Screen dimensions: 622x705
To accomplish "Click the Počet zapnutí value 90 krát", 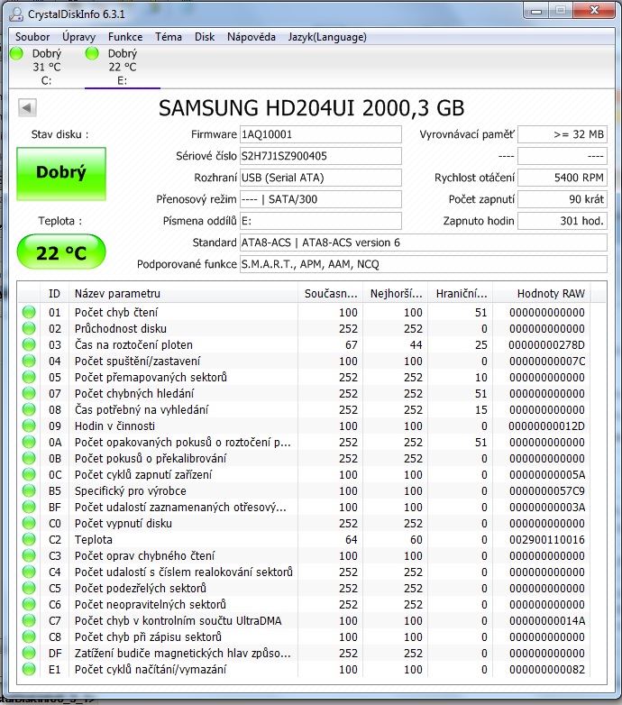I will (563, 199).
